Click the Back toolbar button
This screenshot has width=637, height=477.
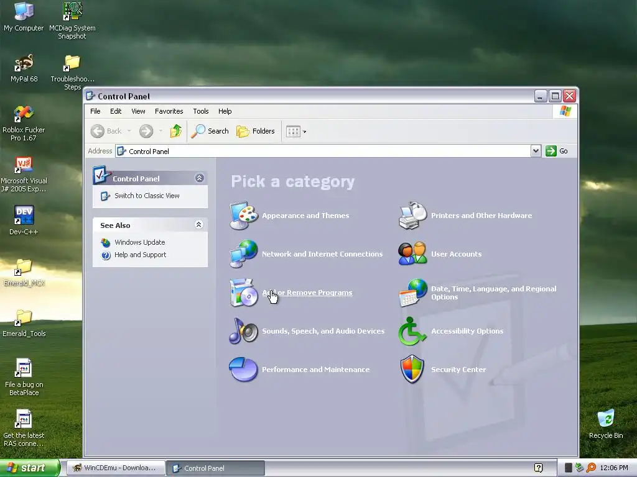pos(106,131)
